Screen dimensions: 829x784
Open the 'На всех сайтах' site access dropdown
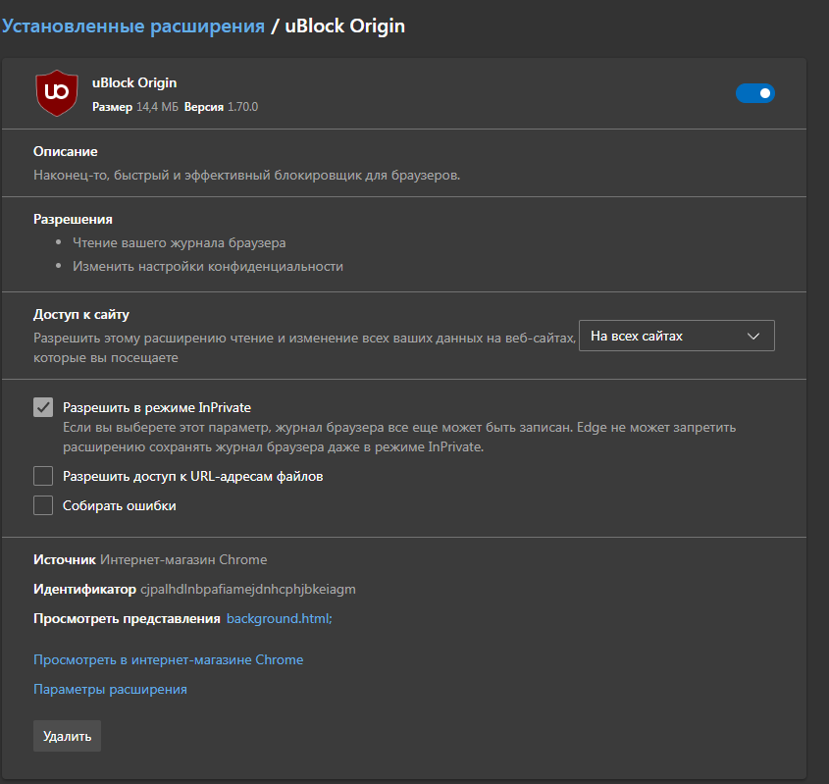pyautogui.click(x=677, y=336)
